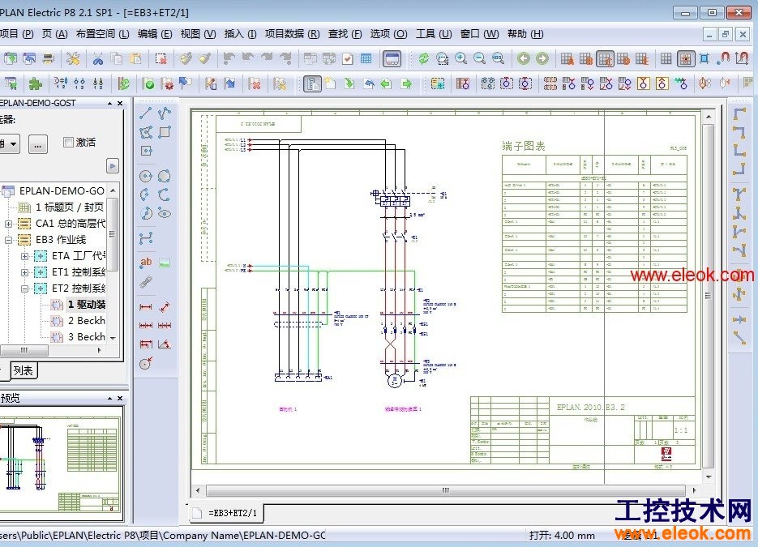
Task: Collapse the page navigator panel header arrow
Action: tap(109, 104)
